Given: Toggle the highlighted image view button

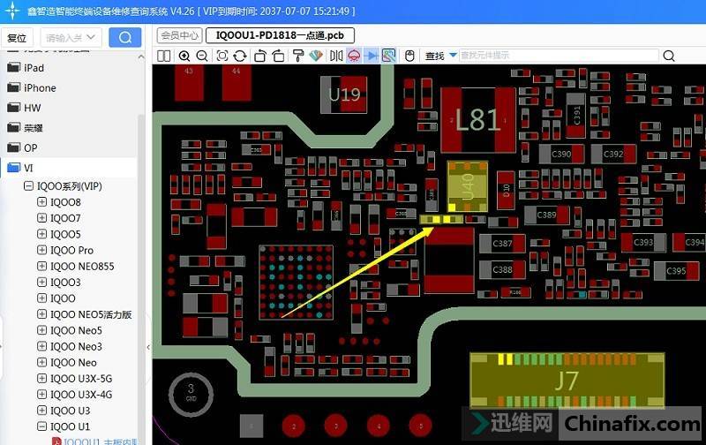Looking at the screenshot, I should point(388,56).
